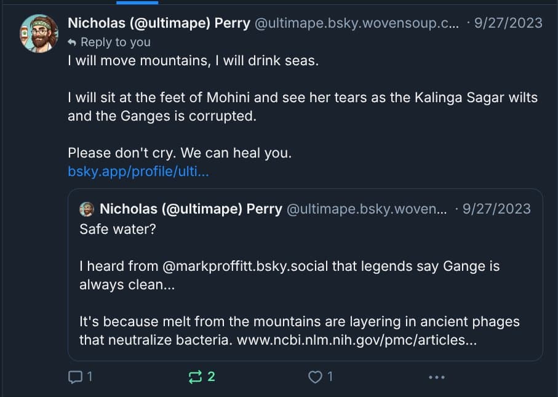Click the small avatar in the quoted post
The width and height of the screenshot is (558, 397).
[x=87, y=209]
